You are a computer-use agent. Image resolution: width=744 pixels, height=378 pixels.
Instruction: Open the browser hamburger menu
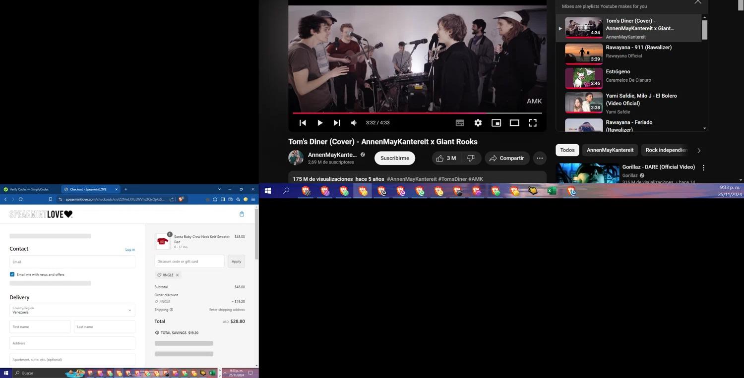coord(253,199)
